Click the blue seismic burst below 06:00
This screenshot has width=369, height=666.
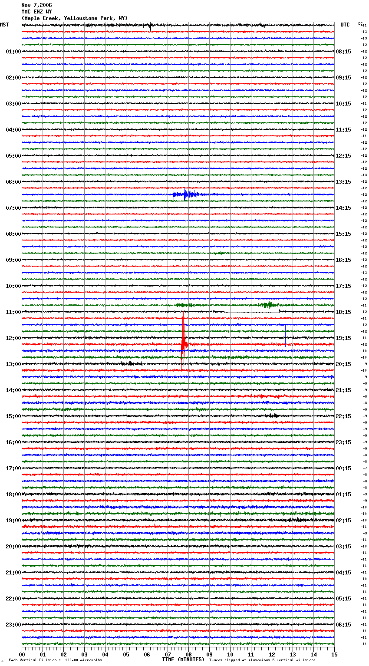coord(186,195)
